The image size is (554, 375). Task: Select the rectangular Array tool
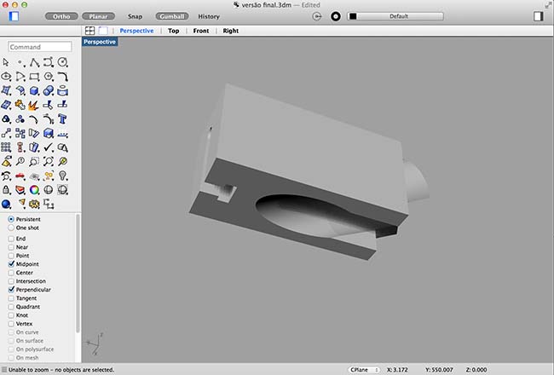(6, 147)
